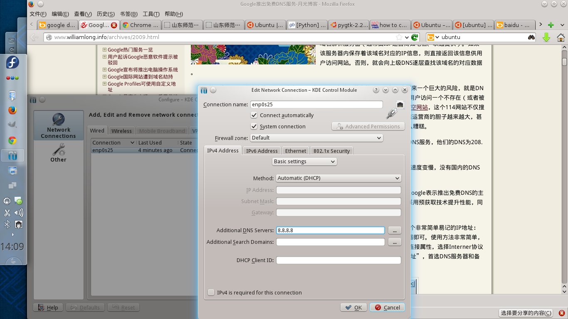Open Firefox downloads via the green arrow
Screen dimensions: 568x319
[546, 37]
